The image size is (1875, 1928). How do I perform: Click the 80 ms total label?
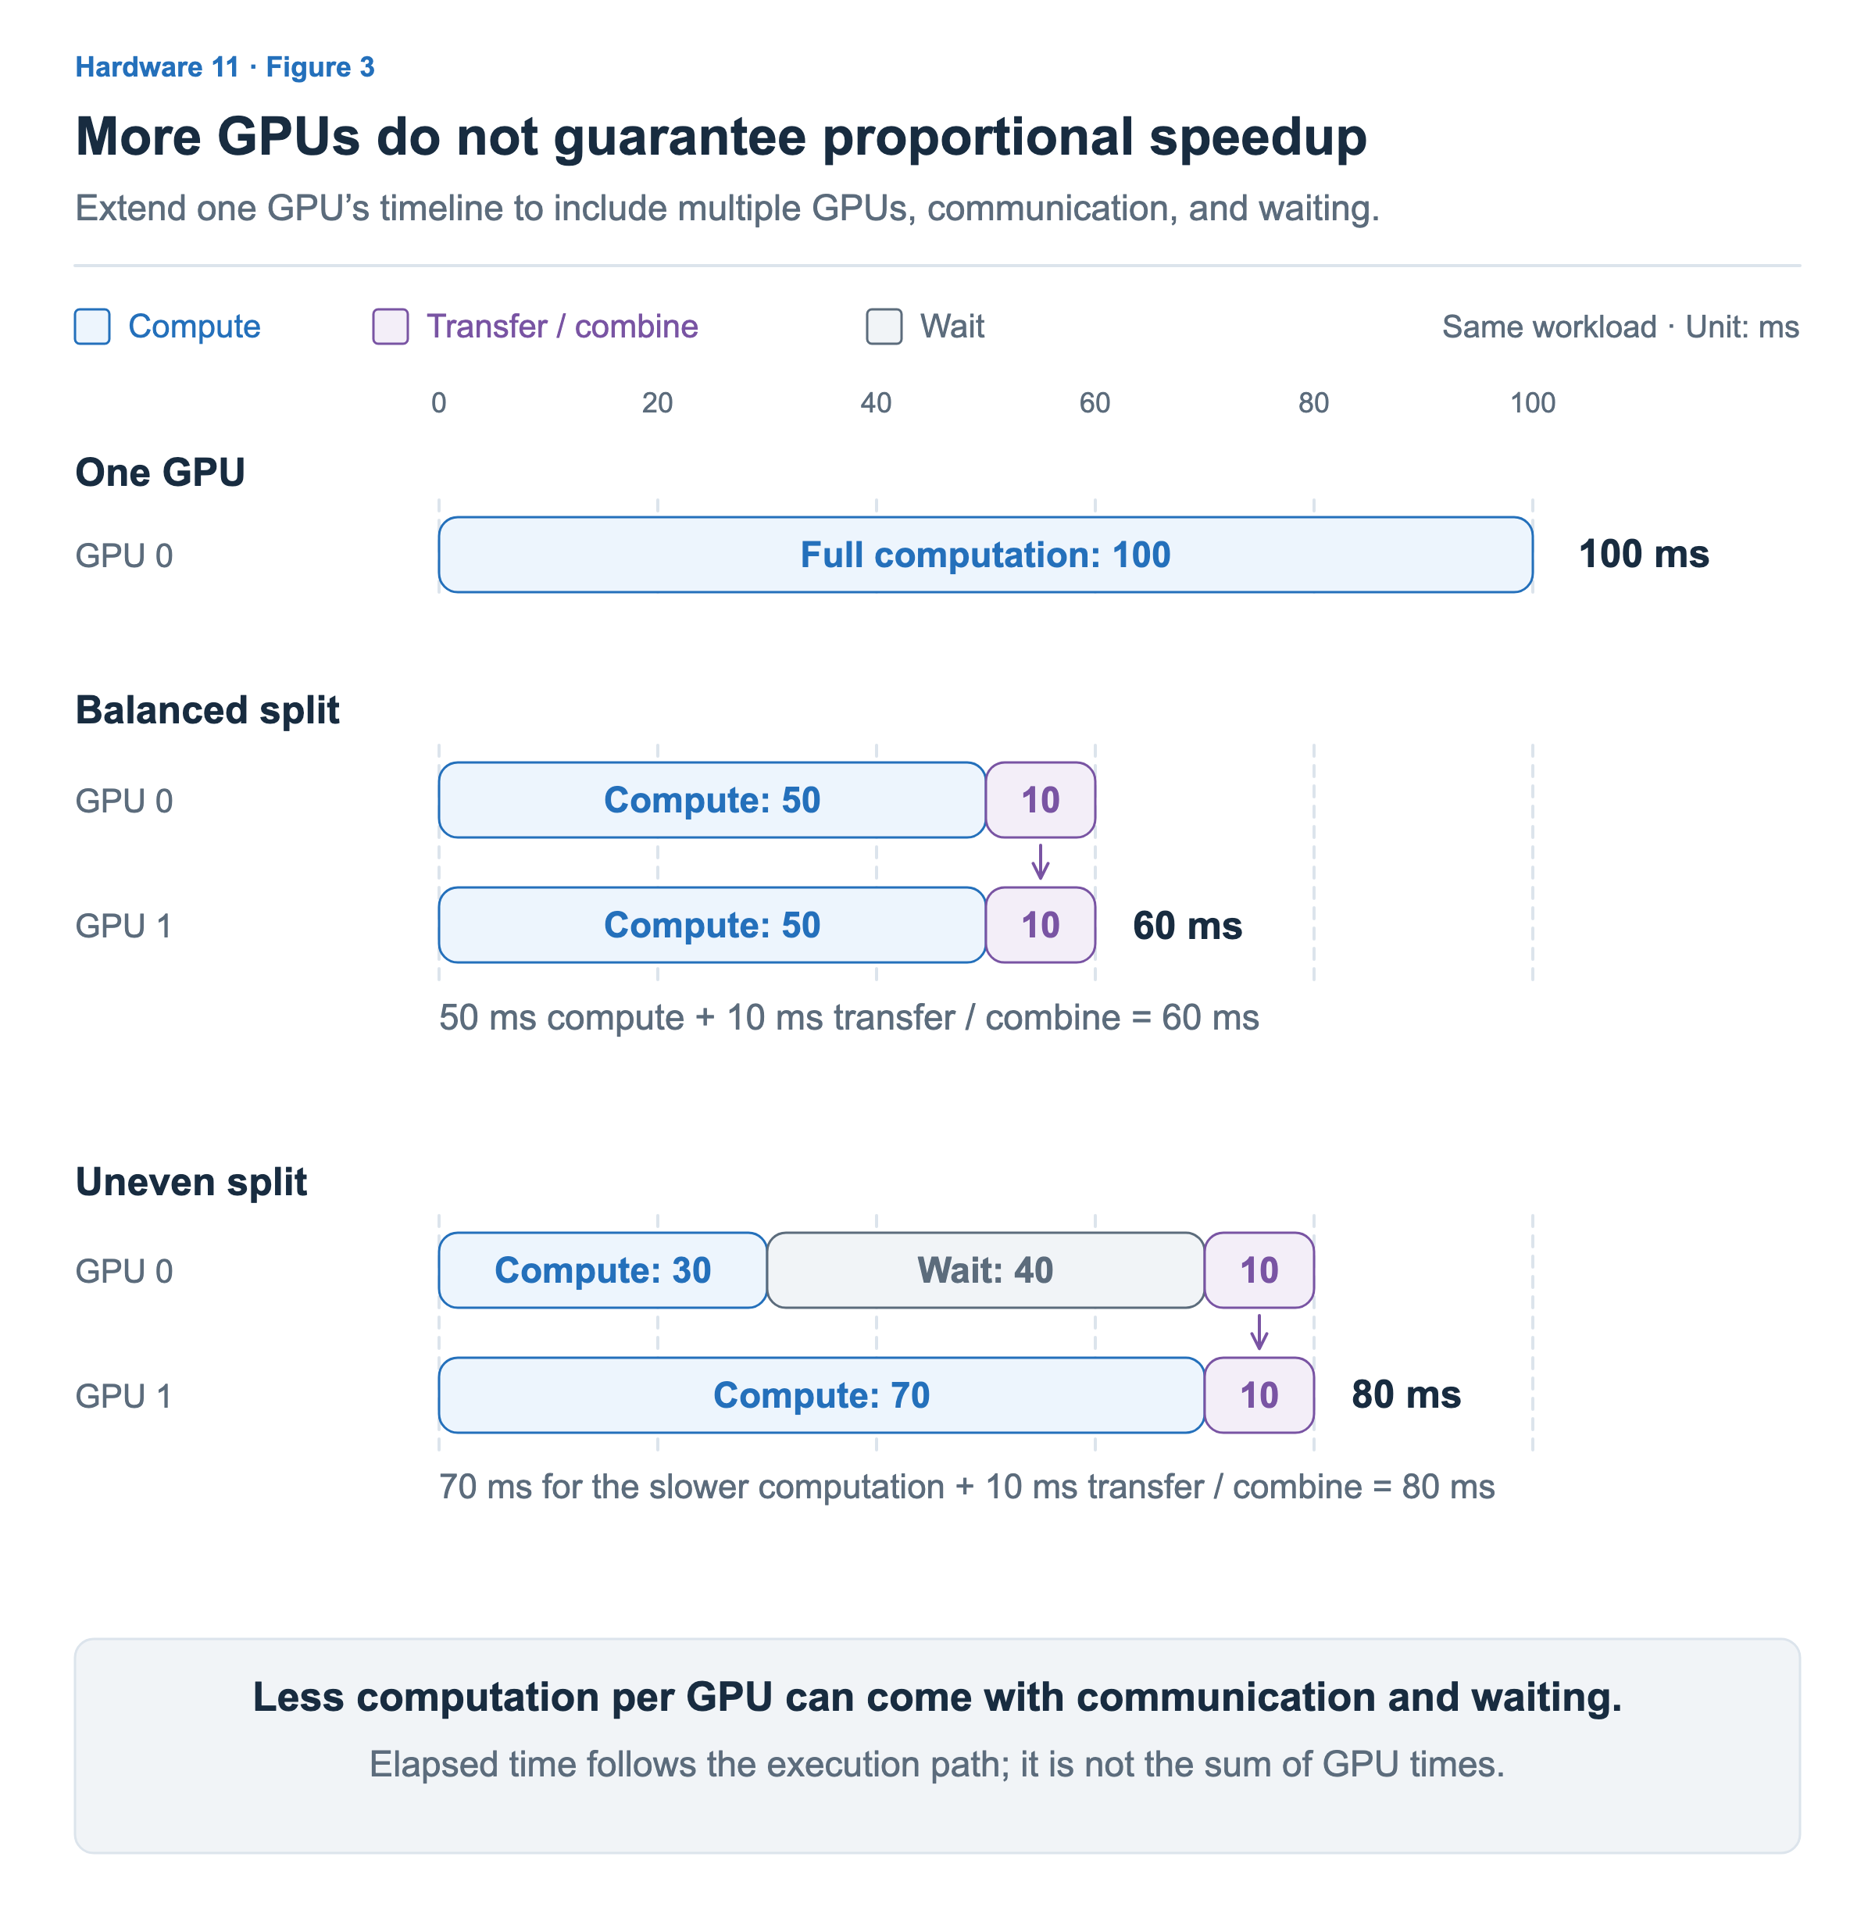1406,1395
